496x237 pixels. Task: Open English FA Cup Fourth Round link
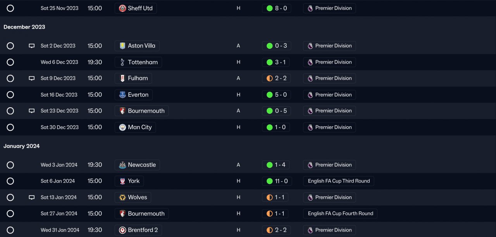coord(340,214)
